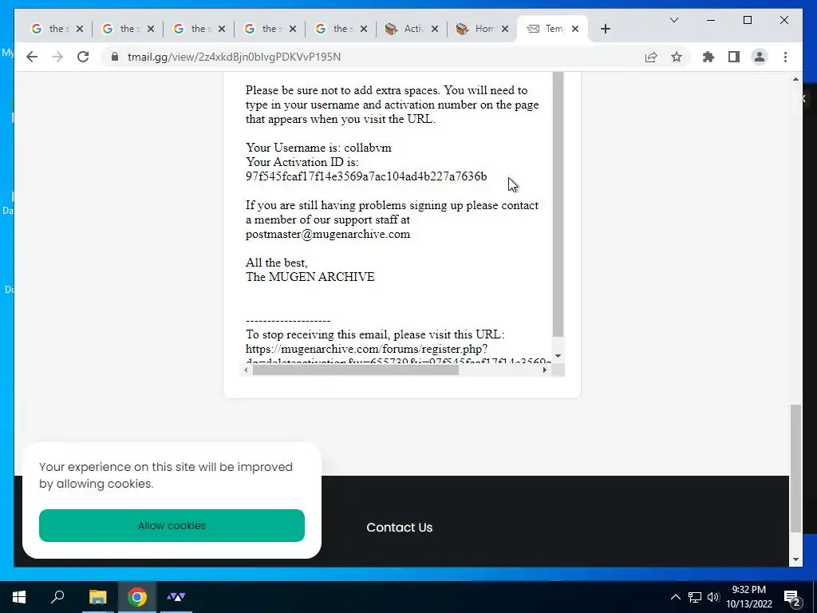Image resolution: width=817 pixels, height=613 pixels.
Task: Open the Chrome profile avatar
Action: tap(760, 57)
